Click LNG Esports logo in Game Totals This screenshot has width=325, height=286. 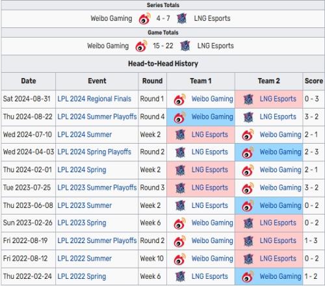click(x=185, y=46)
